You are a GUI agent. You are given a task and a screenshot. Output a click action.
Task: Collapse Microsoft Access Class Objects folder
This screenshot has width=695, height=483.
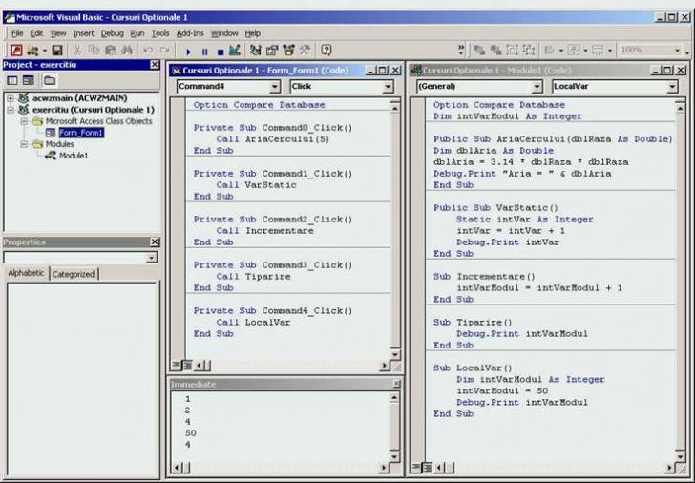point(24,121)
